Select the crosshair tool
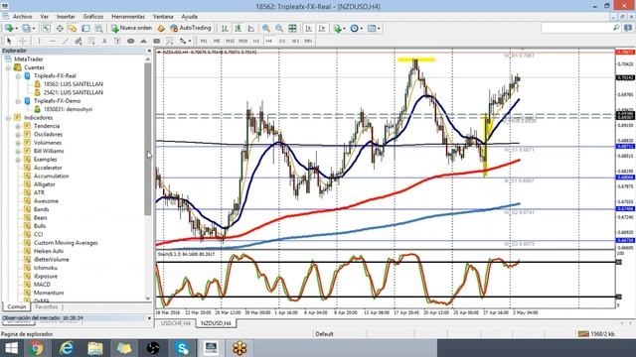Screen dimensions: 636x357 click(22, 41)
